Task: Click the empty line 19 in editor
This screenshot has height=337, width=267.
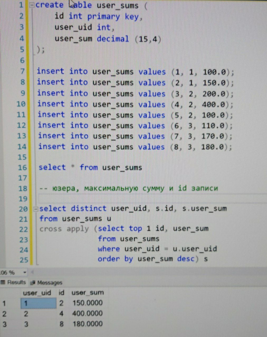Action: (x=152, y=199)
